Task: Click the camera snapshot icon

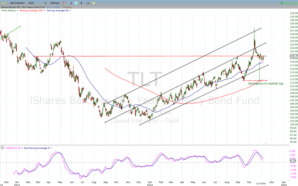Action: coord(88,3)
